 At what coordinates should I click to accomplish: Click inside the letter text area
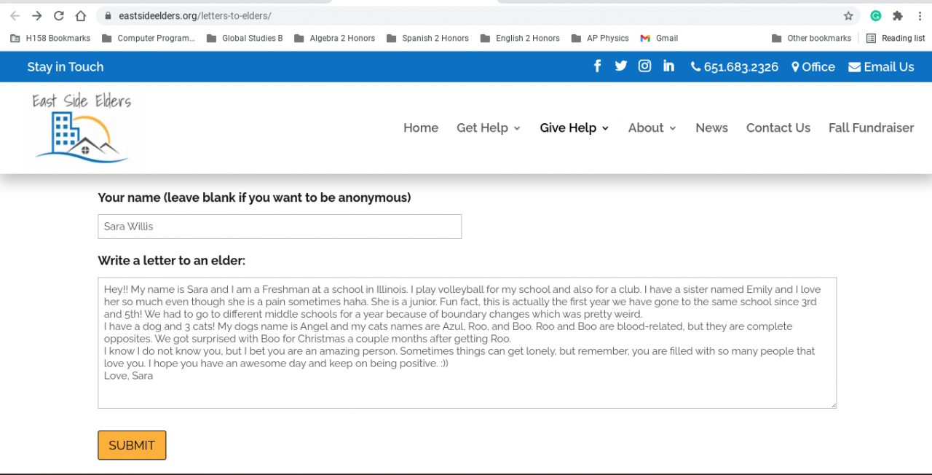coord(467,342)
